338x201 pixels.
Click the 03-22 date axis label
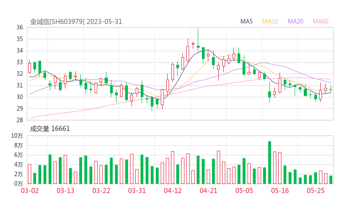tap(101, 190)
